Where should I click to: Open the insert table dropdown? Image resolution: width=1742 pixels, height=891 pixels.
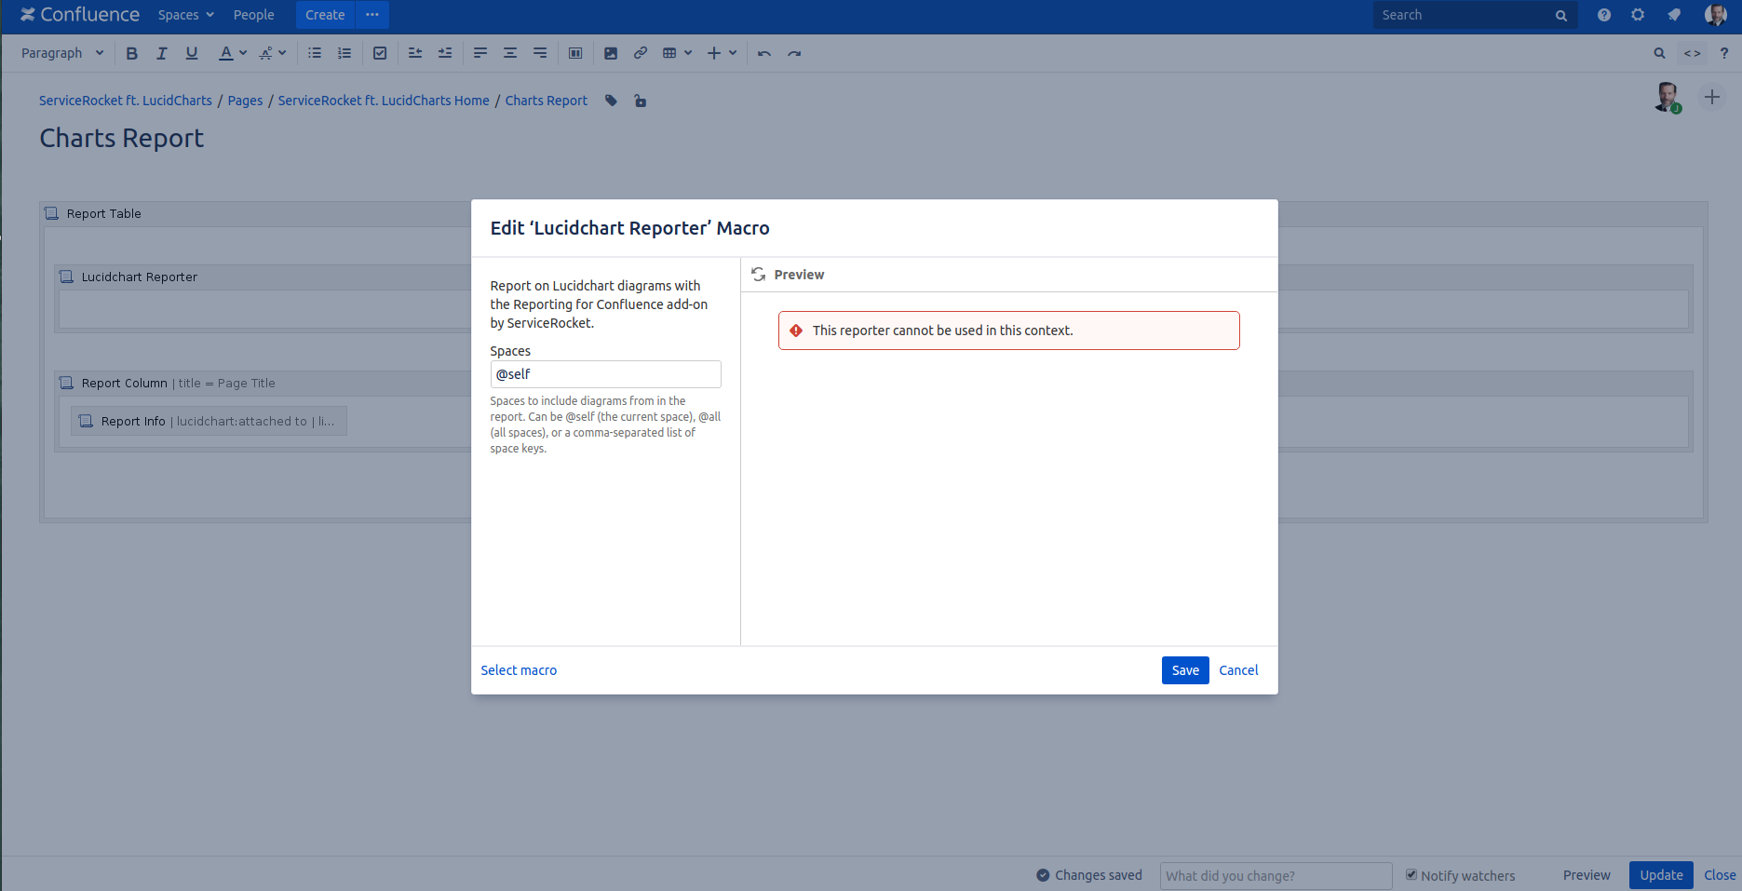[677, 53]
